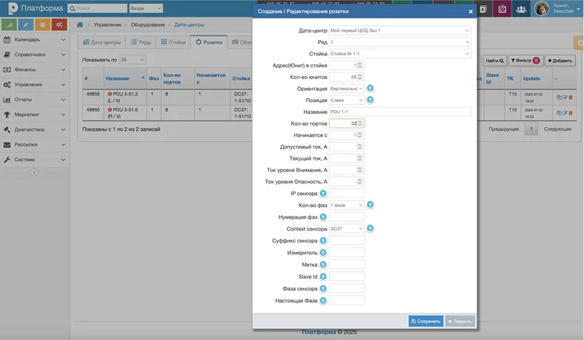Expand the Управление sidebar menu
This screenshot has width=584, height=340.
[x=35, y=84]
